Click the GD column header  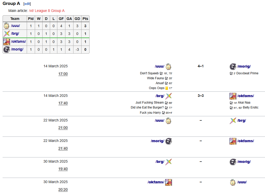(x=77, y=19)
